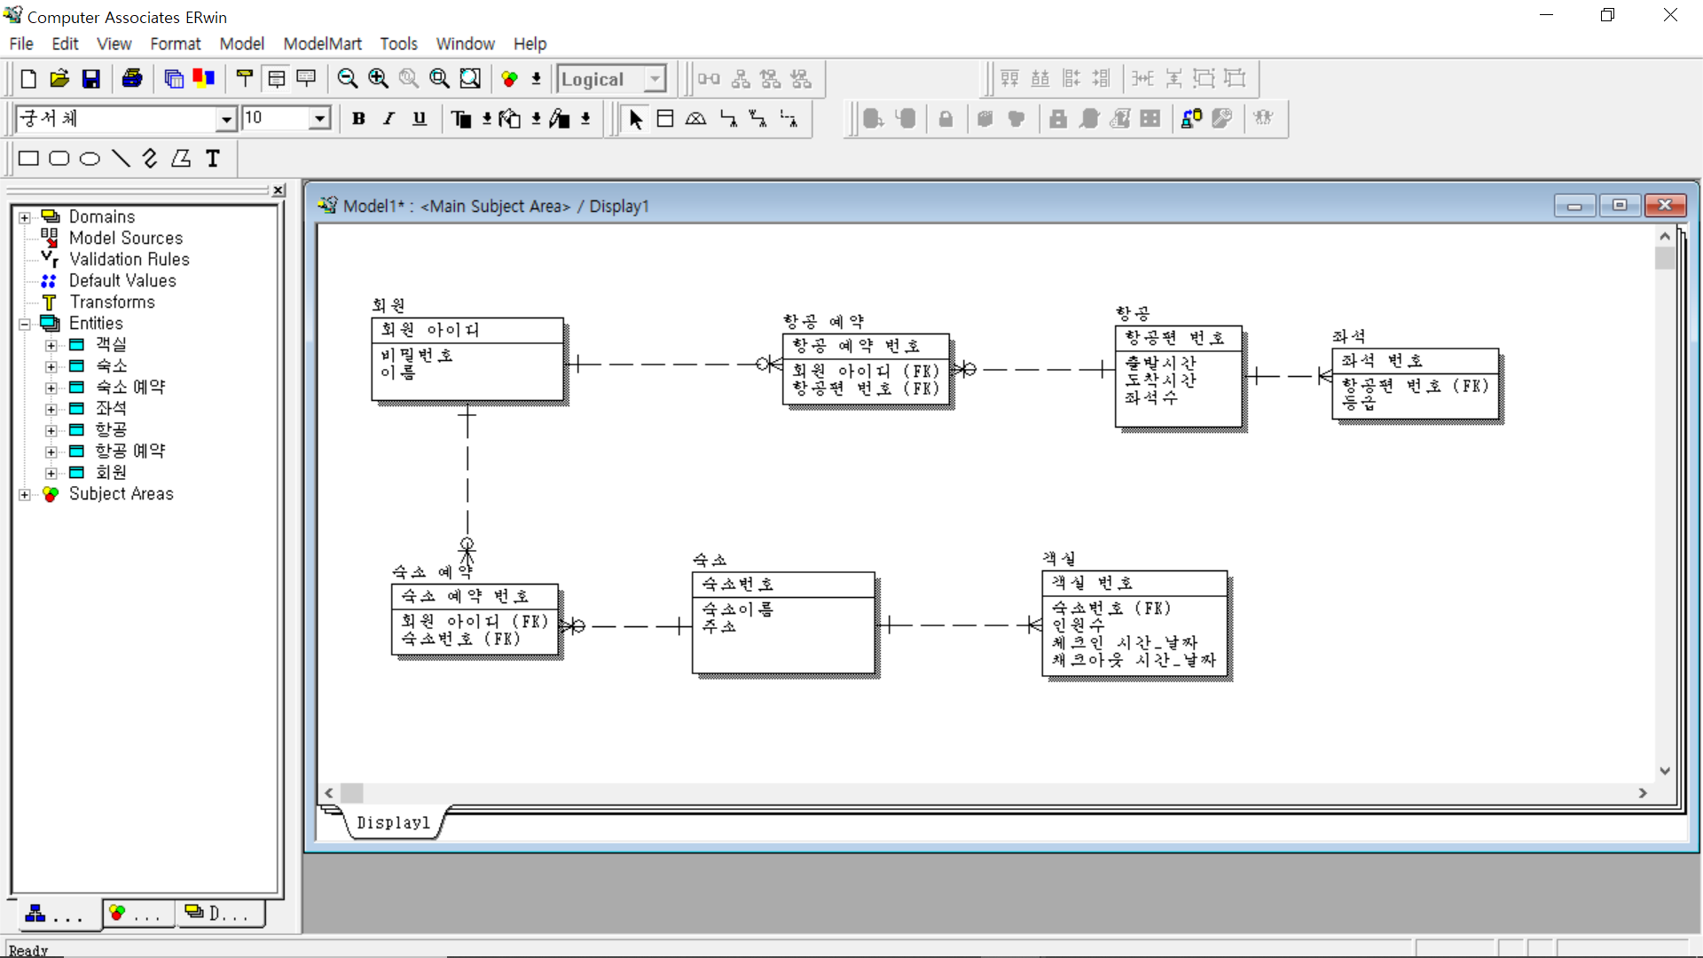Screen dimensions: 1703x958
Task: Open the Format menu
Action: tap(175, 43)
